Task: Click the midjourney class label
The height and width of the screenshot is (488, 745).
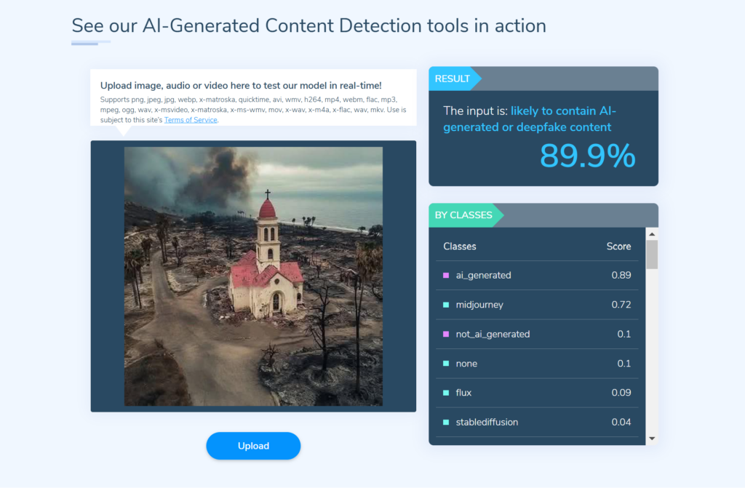Action: 479,305
